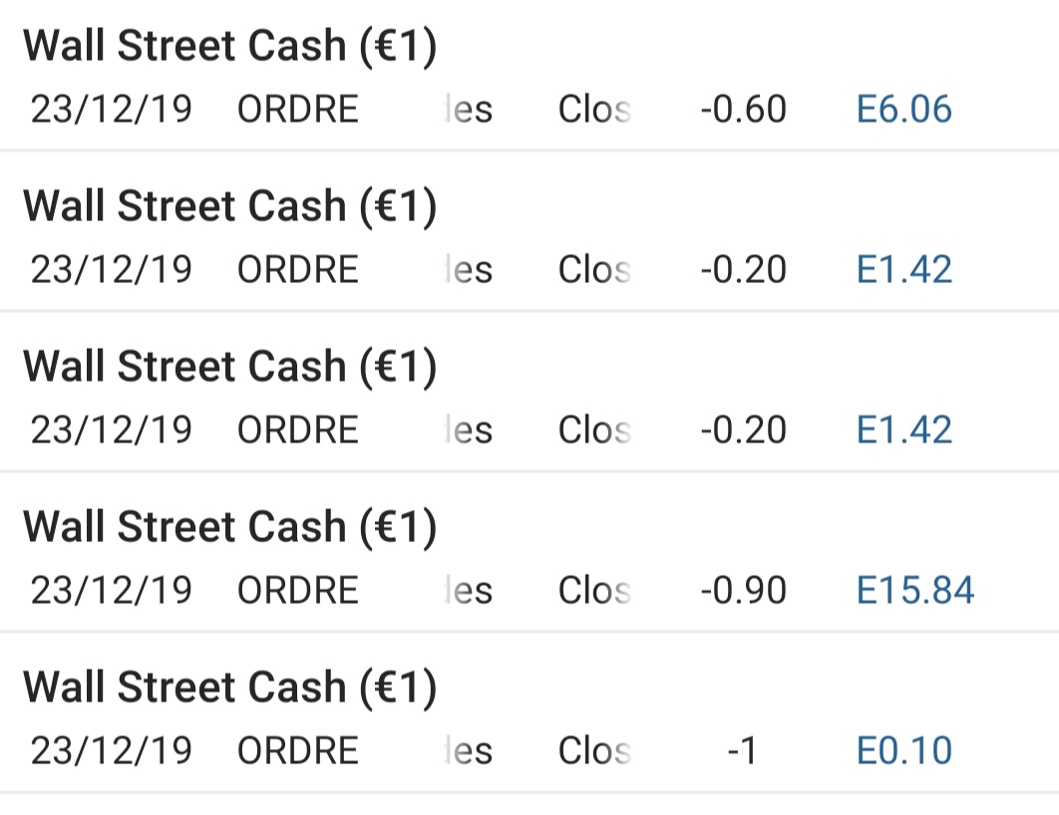Click the 23/12/19 date in the E15.84 row

pyautogui.click(x=111, y=590)
